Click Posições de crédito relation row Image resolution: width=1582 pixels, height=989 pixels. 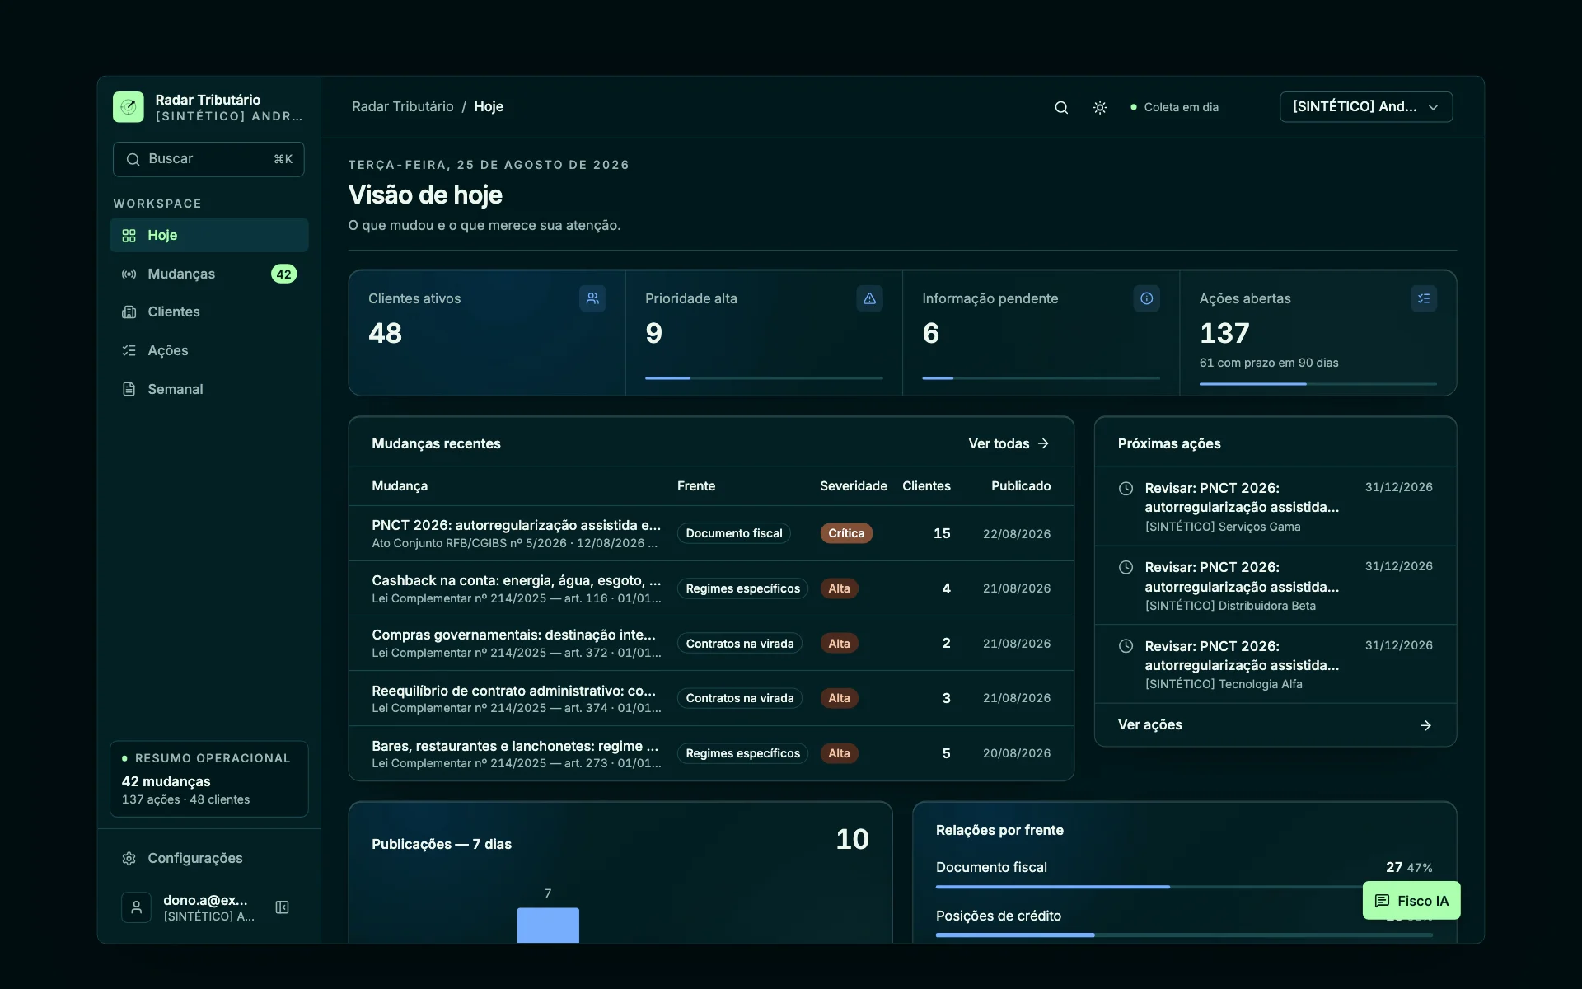(x=1184, y=924)
